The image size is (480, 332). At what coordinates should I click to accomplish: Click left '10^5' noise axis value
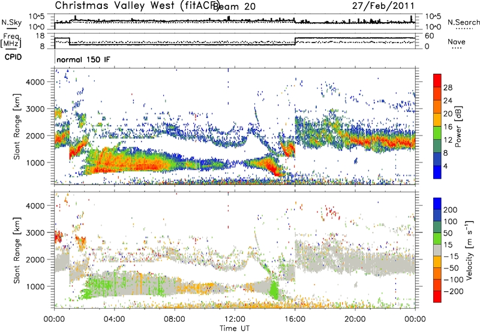click(x=37, y=16)
